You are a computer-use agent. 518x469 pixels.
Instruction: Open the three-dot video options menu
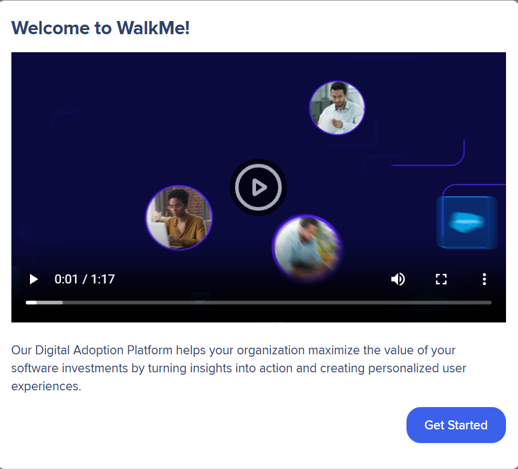[x=484, y=279]
